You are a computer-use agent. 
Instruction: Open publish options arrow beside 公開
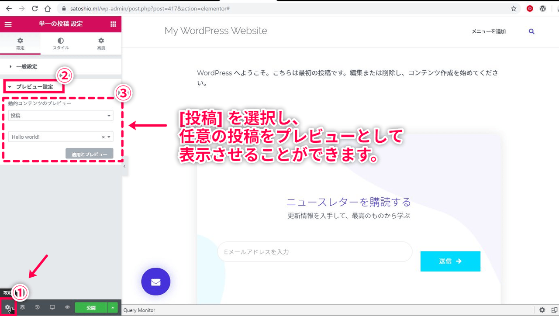pos(113,307)
